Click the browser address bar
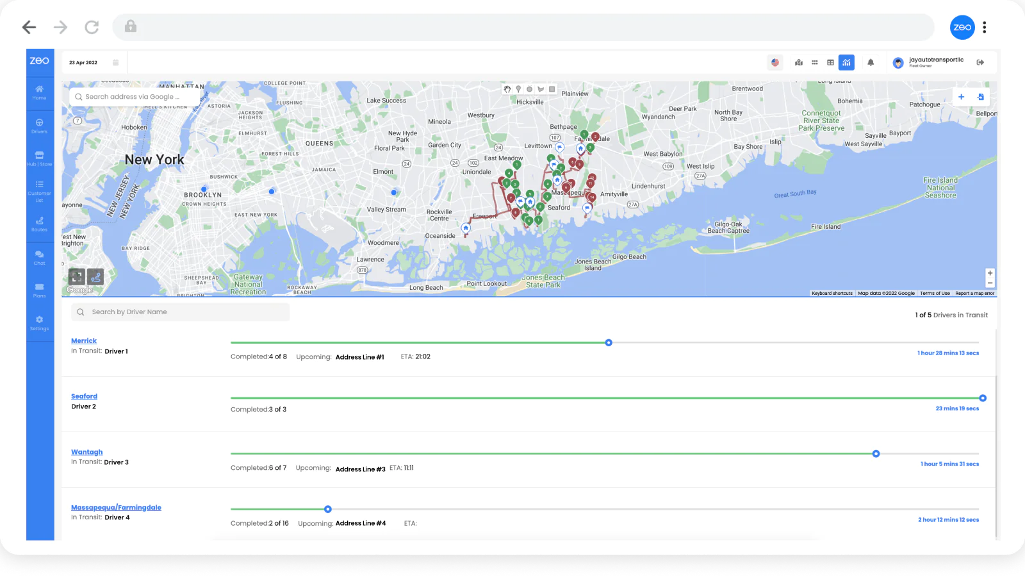This screenshot has height=577, width=1025. click(523, 27)
